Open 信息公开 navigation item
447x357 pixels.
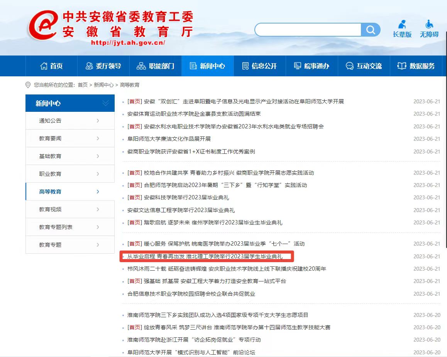259,66
